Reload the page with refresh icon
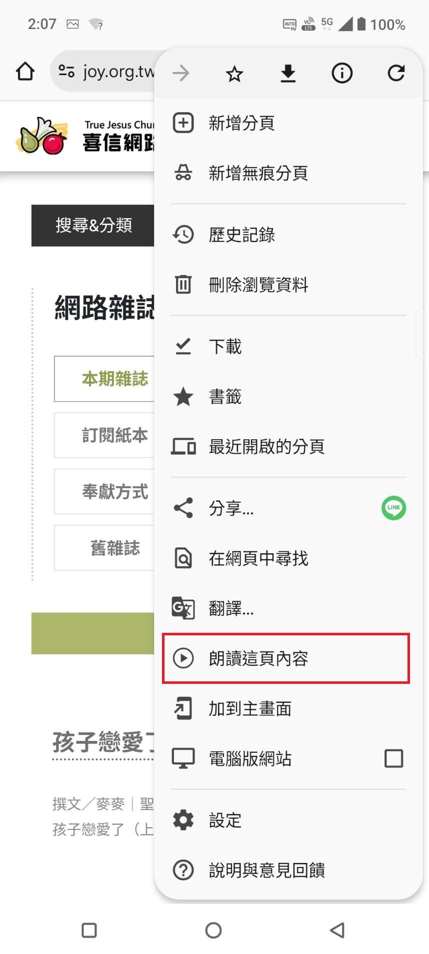Screen dimensions: 429x954 click(396, 74)
